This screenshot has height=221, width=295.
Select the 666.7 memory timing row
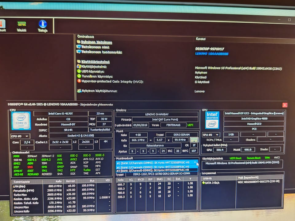click(157, 184)
